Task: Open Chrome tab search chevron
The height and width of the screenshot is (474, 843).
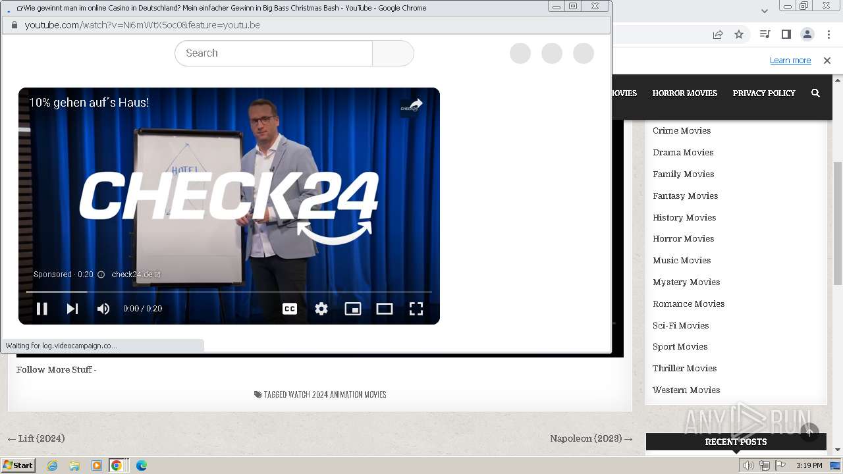Action: pyautogui.click(x=765, y=11)
